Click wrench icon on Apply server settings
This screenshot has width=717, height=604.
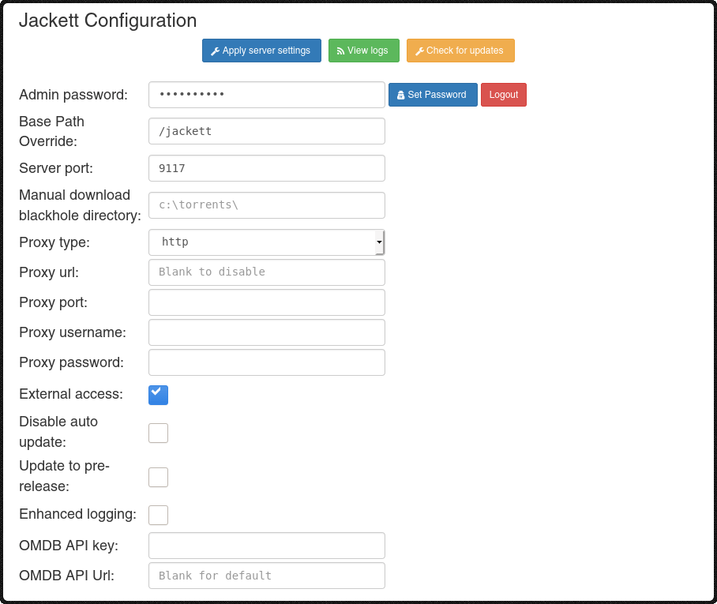tap(215, 51)
